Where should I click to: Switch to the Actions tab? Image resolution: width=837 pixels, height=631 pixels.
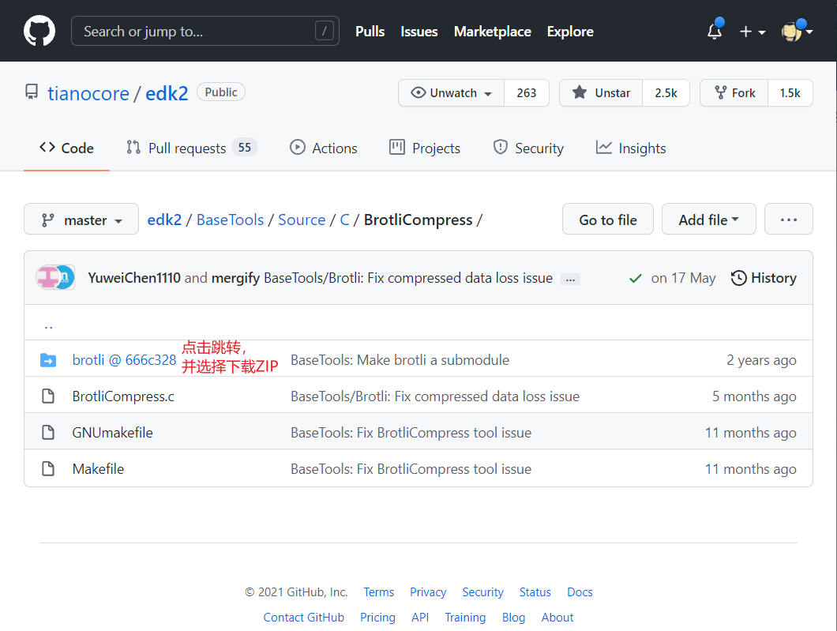pyautogui.click(x=323, y=148)
